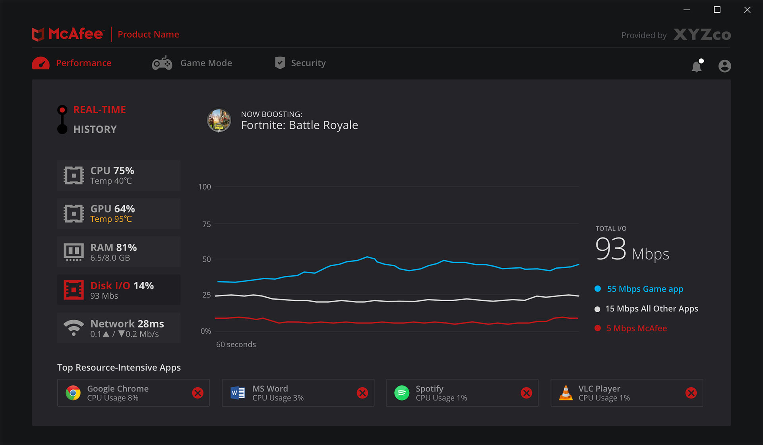Click the McAfee logo
Screen dimensions: 763x445
coord(68,34)
